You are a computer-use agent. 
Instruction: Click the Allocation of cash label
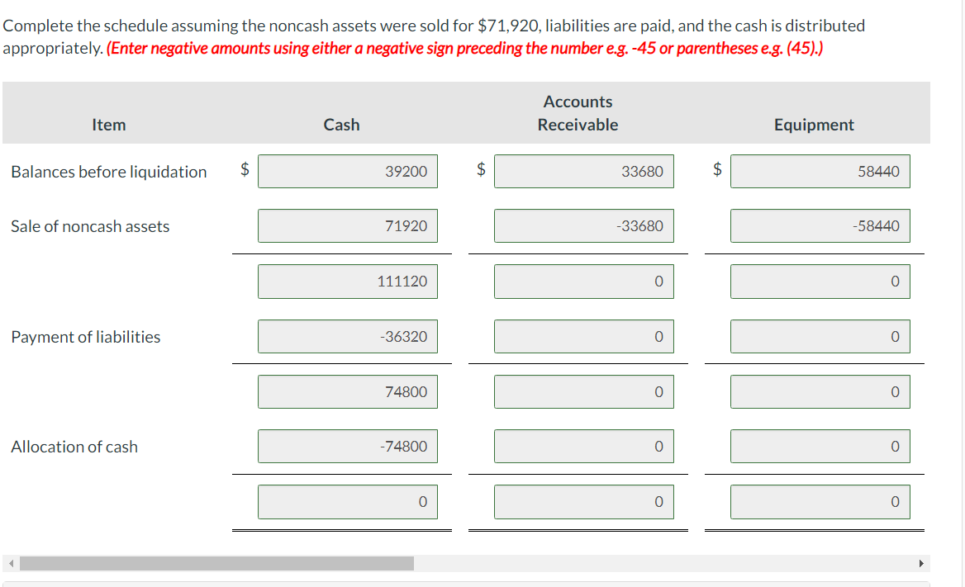(x=74, y=447)
